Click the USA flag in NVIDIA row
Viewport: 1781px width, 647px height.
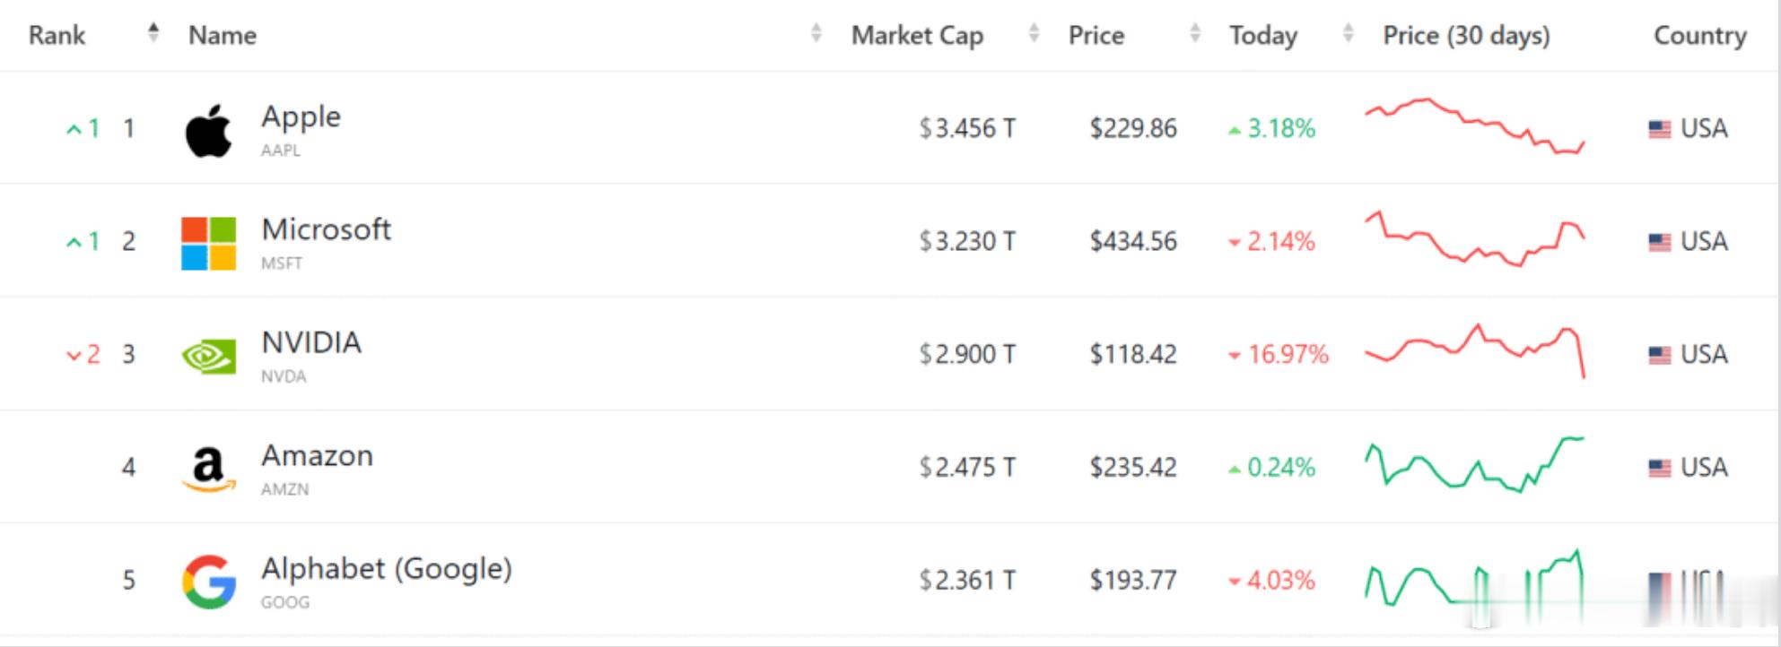point(1659,355)
